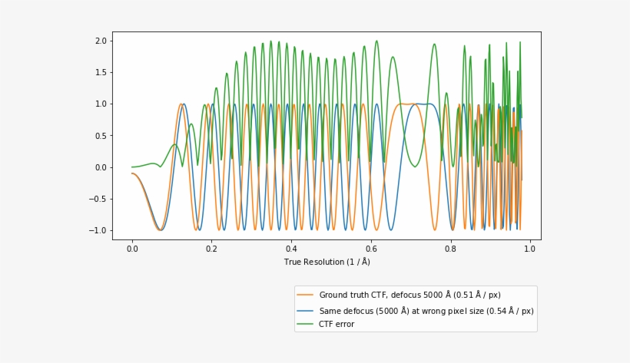
Task: Click the 1.0 tick label on x-axis
Action: pos(529,249)
